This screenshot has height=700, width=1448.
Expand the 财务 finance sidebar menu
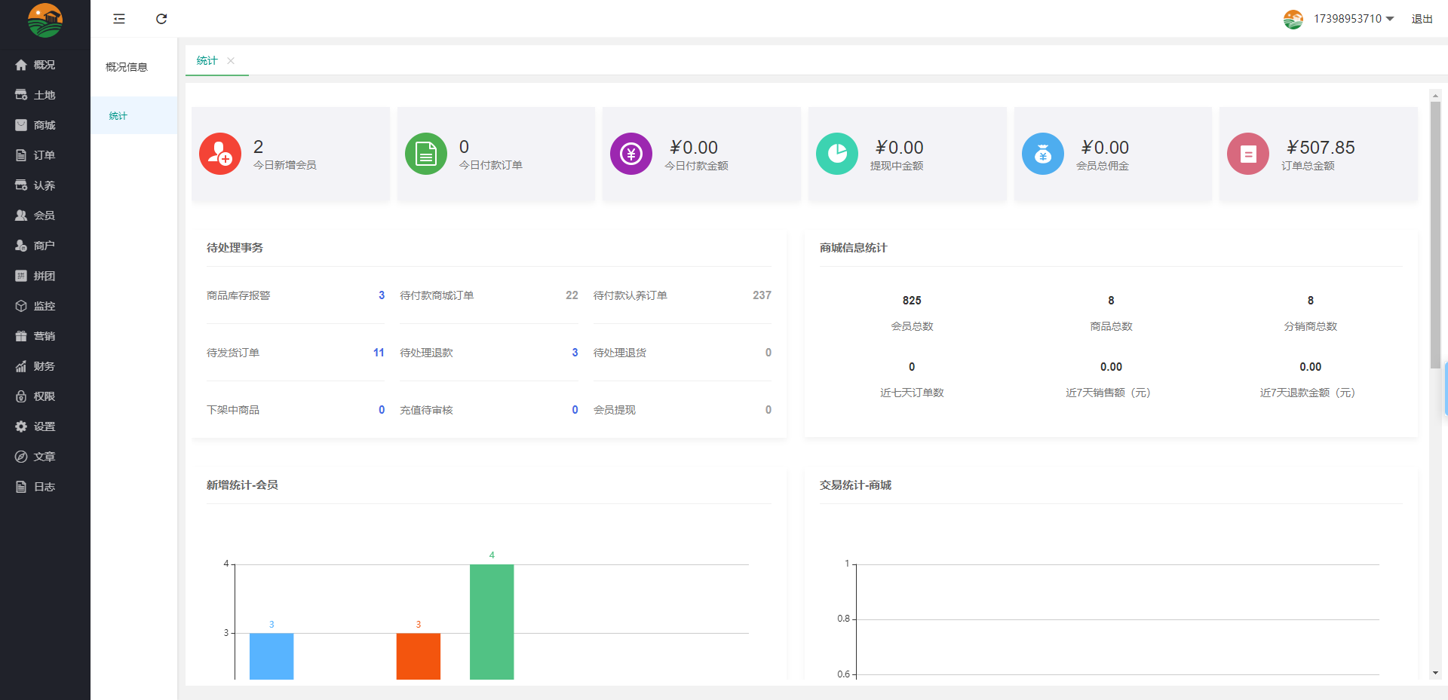[44, 366]
